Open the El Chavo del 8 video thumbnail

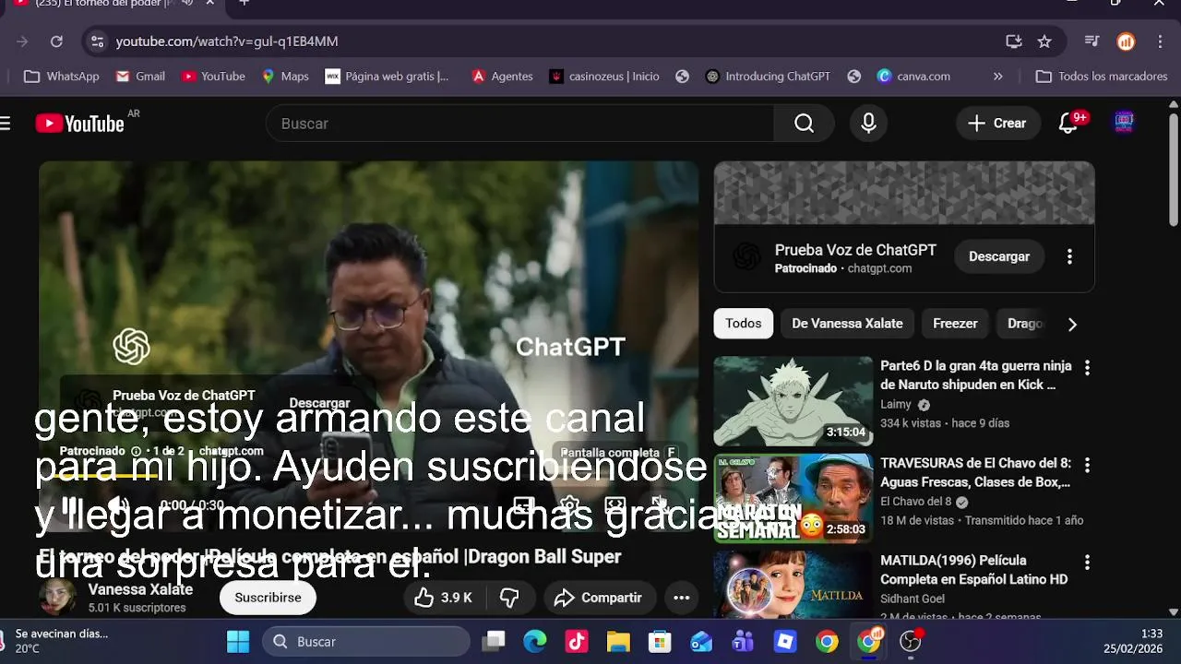(x=793, y=498)
